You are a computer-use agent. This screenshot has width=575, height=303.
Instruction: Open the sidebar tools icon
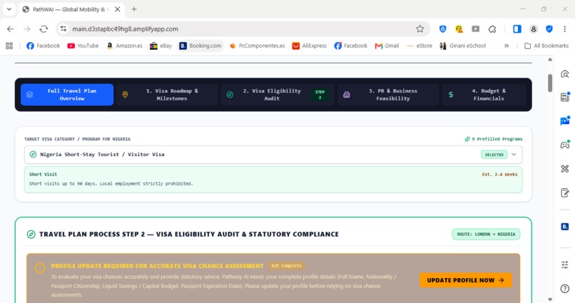pyautogui.click(x=565, y=168)
